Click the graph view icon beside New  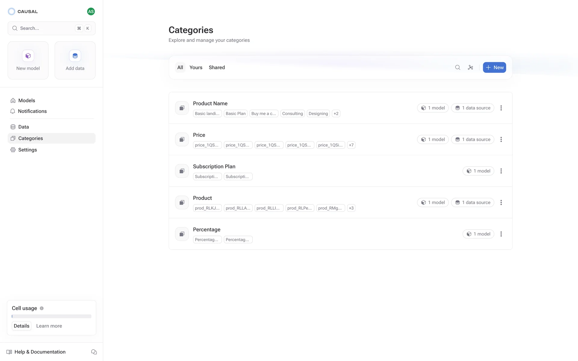click(x=471, y=67)
